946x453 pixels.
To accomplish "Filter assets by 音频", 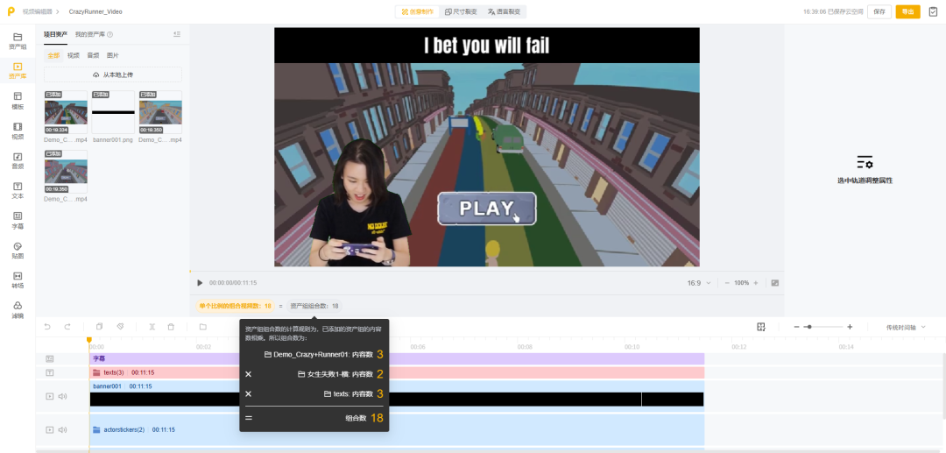I will coord(93,55).
